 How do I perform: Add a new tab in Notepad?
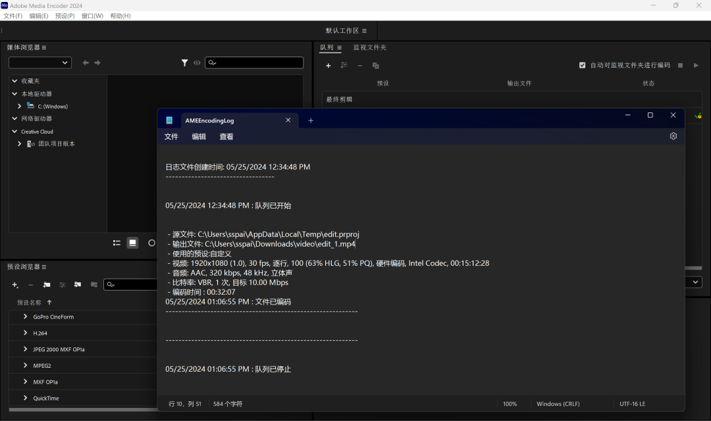pos(311,120)
